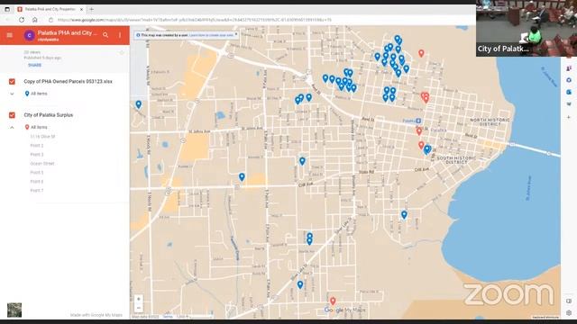Click the City of Palatka Zoom video thumbnail
Viewport: 577px width, 324px height.
tap(527, 28)
